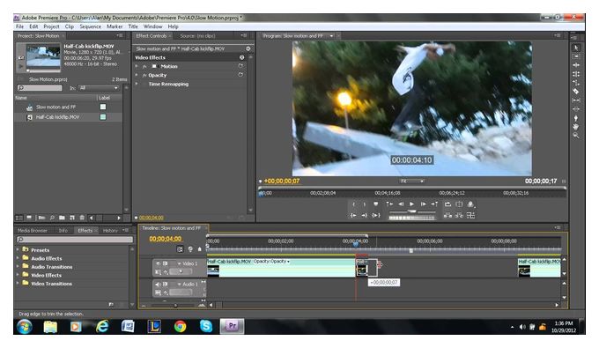Step back one frame in Program monitor
This screenshot has height=348, width=599.
(401, 204)
